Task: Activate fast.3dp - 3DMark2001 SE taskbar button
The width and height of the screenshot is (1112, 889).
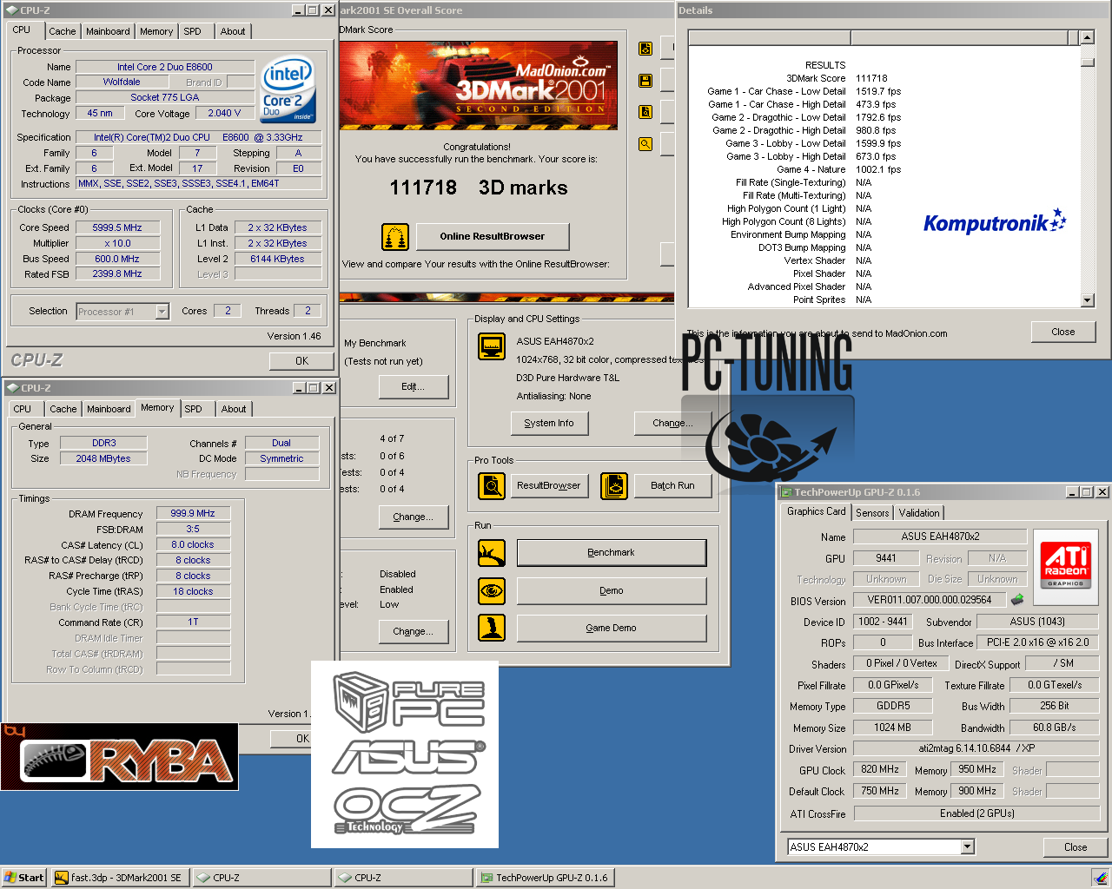Action: pos(121,878)
